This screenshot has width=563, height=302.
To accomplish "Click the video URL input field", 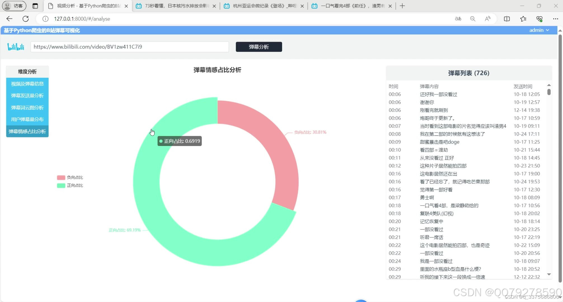I will coord(130,47).
